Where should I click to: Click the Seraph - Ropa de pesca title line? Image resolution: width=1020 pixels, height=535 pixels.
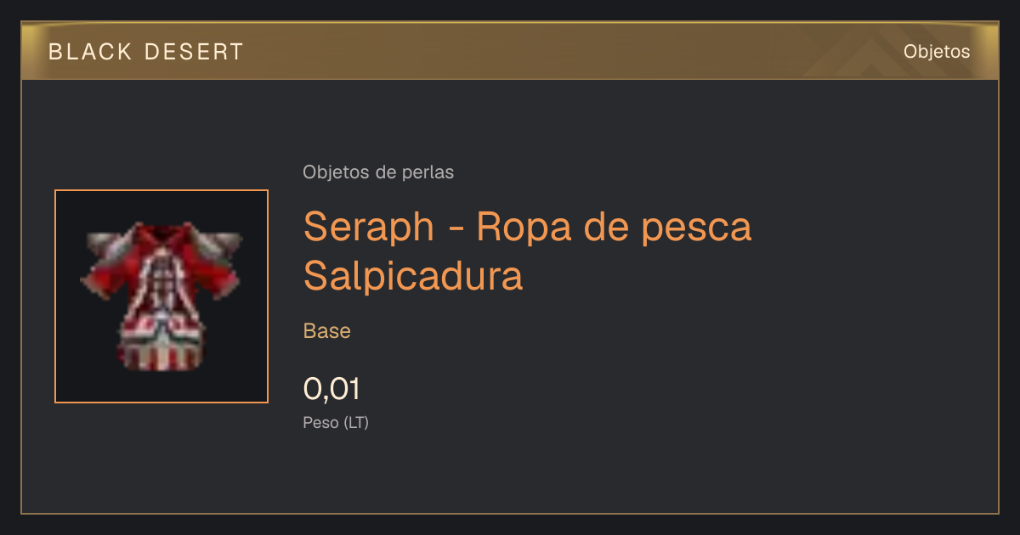[x=528, y=227]
